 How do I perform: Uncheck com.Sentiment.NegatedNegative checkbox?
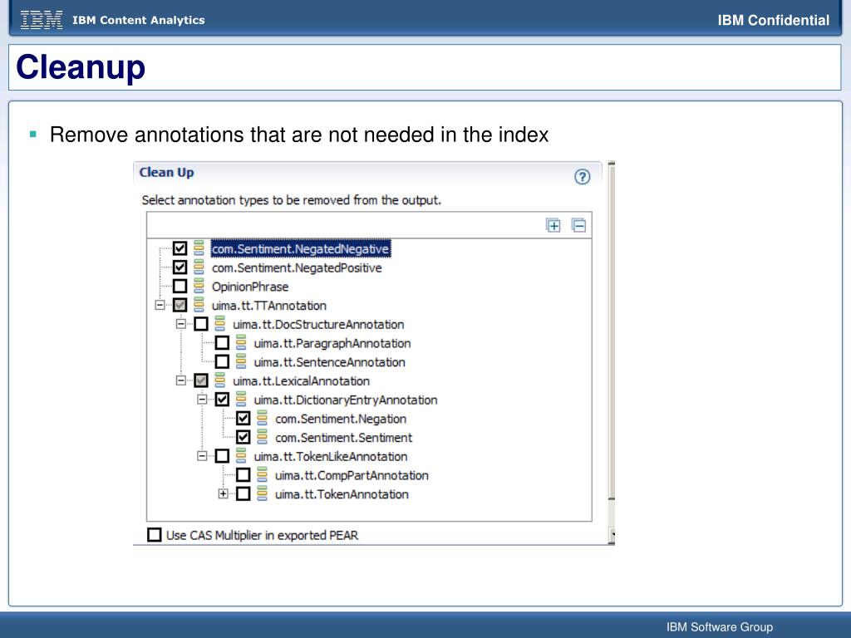pos(180,248)
